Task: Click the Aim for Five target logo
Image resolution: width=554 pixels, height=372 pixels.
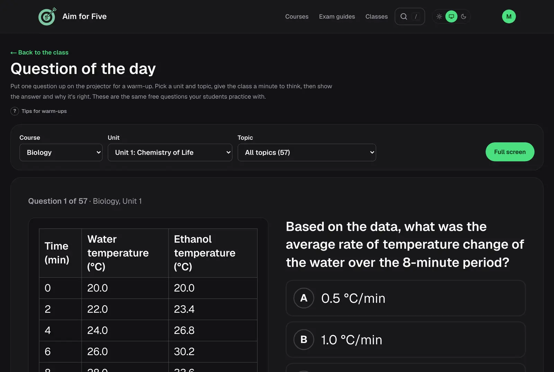Action: pyautogui.click(x=47, y=16)
